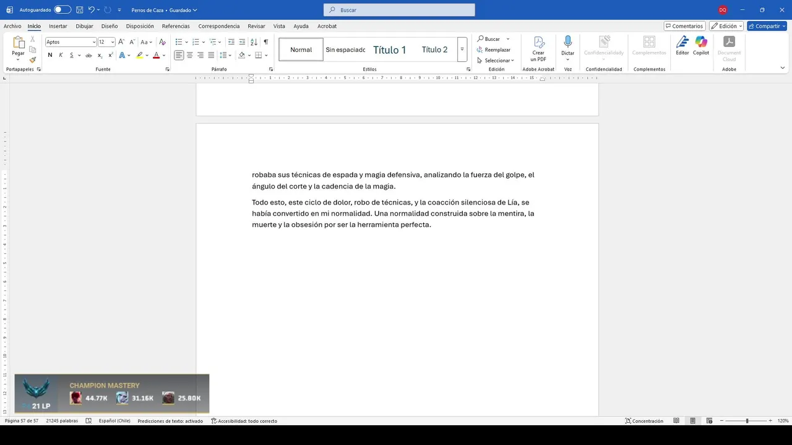Click in the Buscar search box
The width and height of the screenshot is (792, 445).
(399, 10)
